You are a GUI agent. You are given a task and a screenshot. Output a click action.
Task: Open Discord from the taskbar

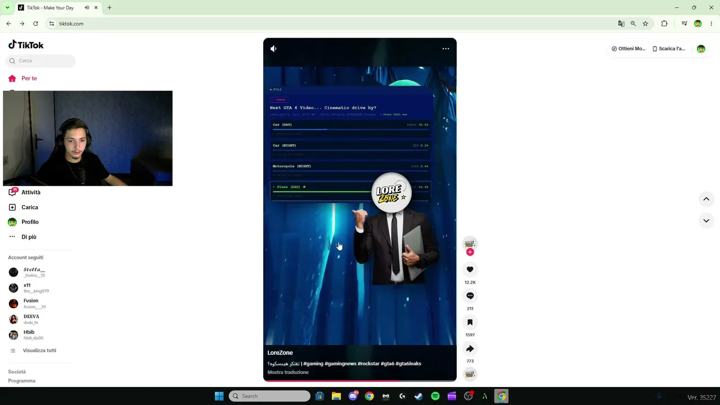click(353, 396)
